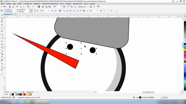Click the Open file icon

click(5, 7)
